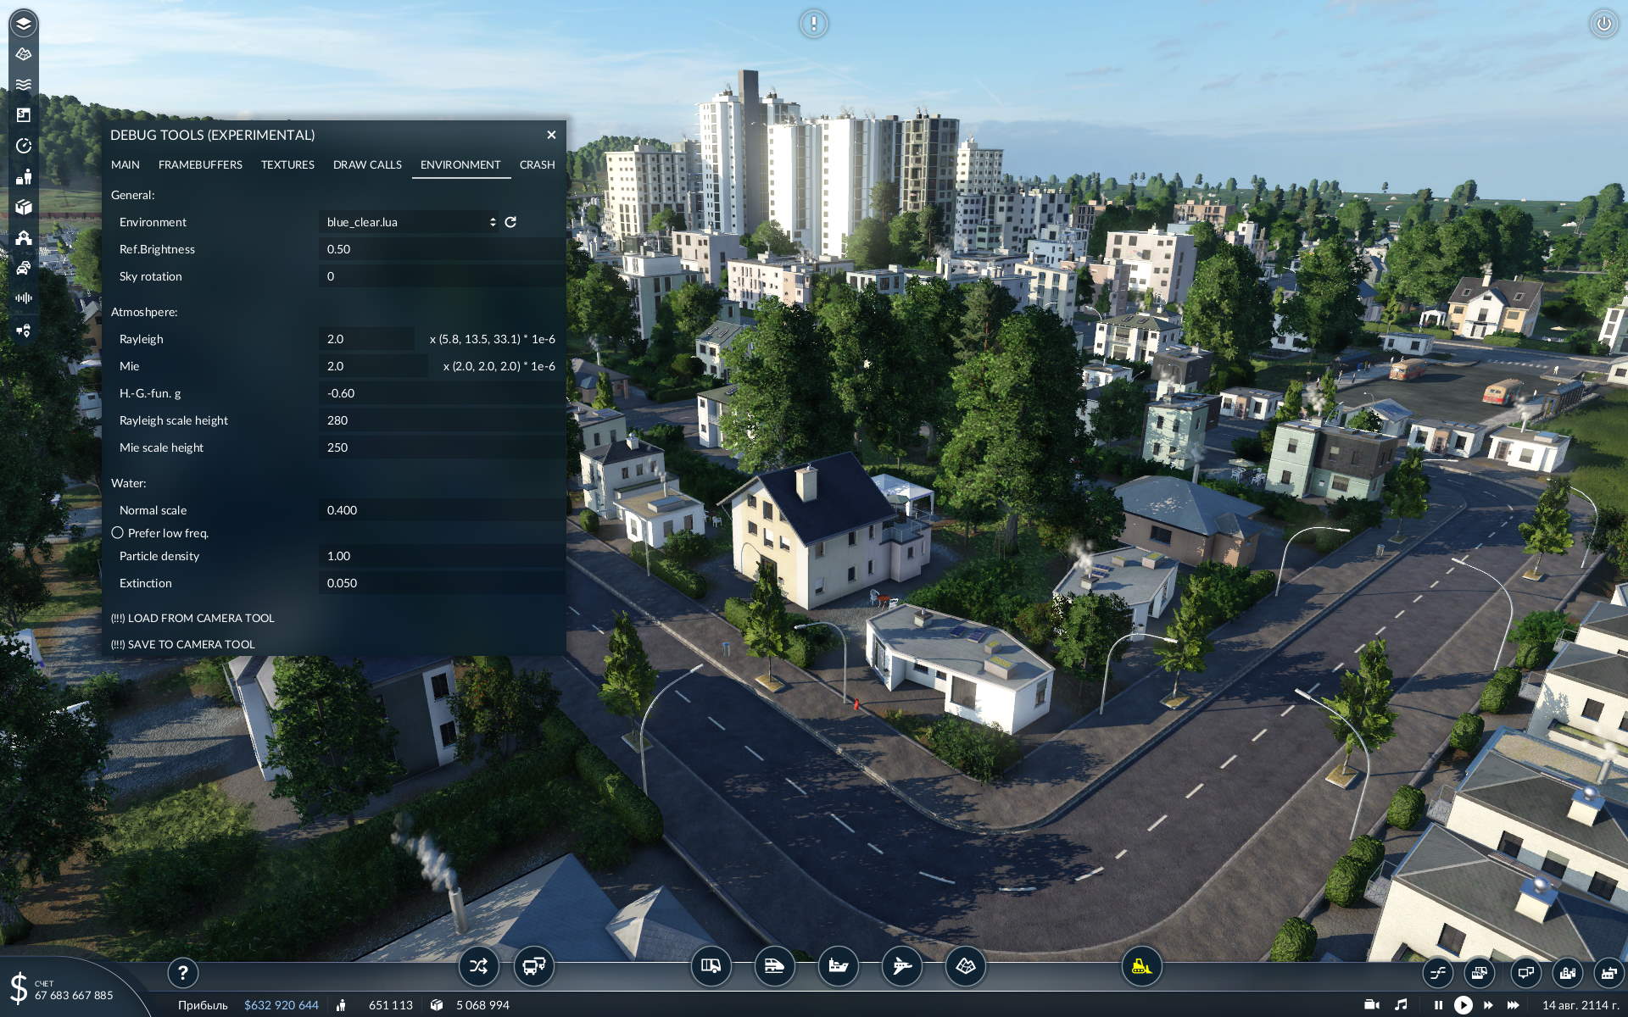Open the station and depot list icon
This screenshot has height=1017, width=1628.
coord(1480,973)
